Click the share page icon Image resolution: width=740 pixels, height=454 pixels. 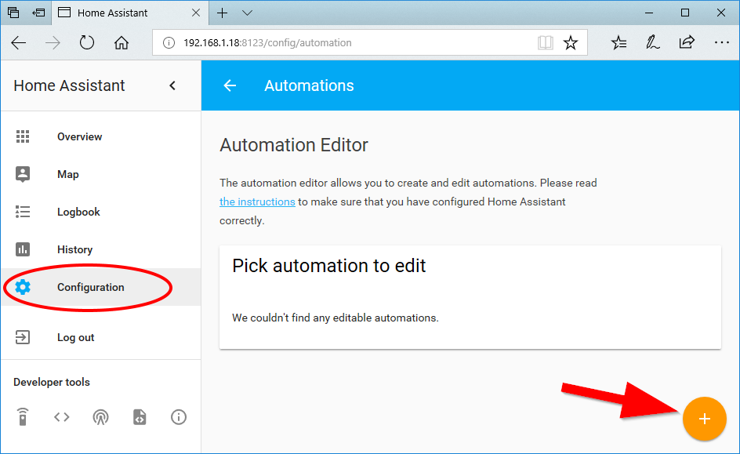click(x=687, y=42)
